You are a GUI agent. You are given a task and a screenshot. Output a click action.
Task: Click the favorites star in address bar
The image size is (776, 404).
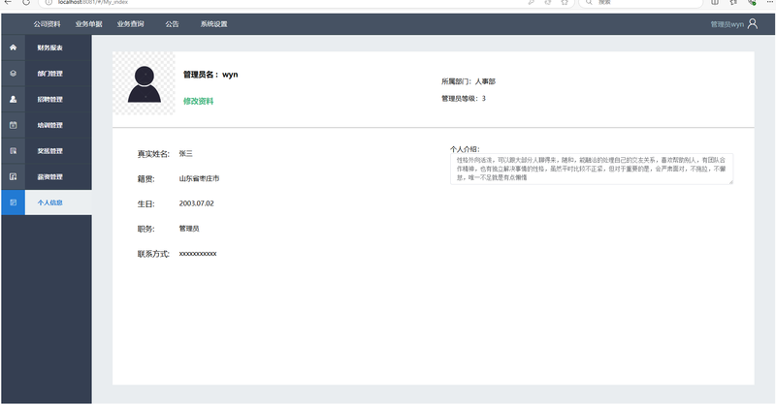(565, 2)
